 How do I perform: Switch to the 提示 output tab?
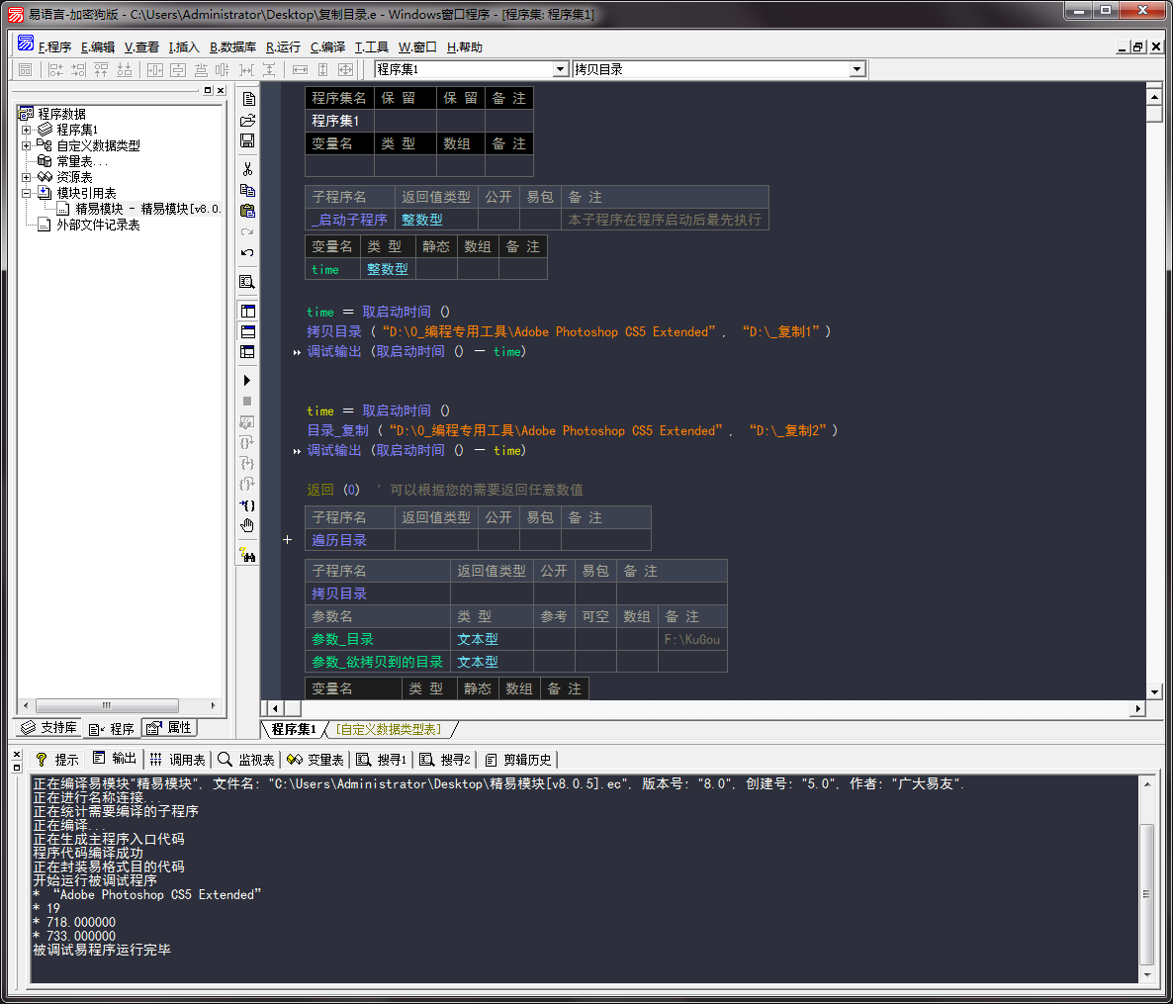click(56, 760)
